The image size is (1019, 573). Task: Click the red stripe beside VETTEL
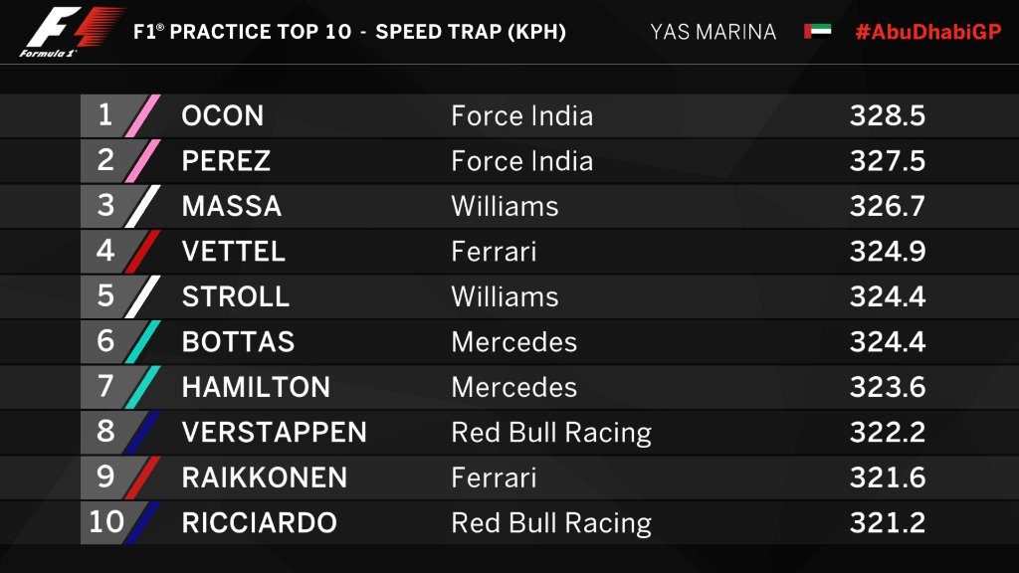[142, 252]
